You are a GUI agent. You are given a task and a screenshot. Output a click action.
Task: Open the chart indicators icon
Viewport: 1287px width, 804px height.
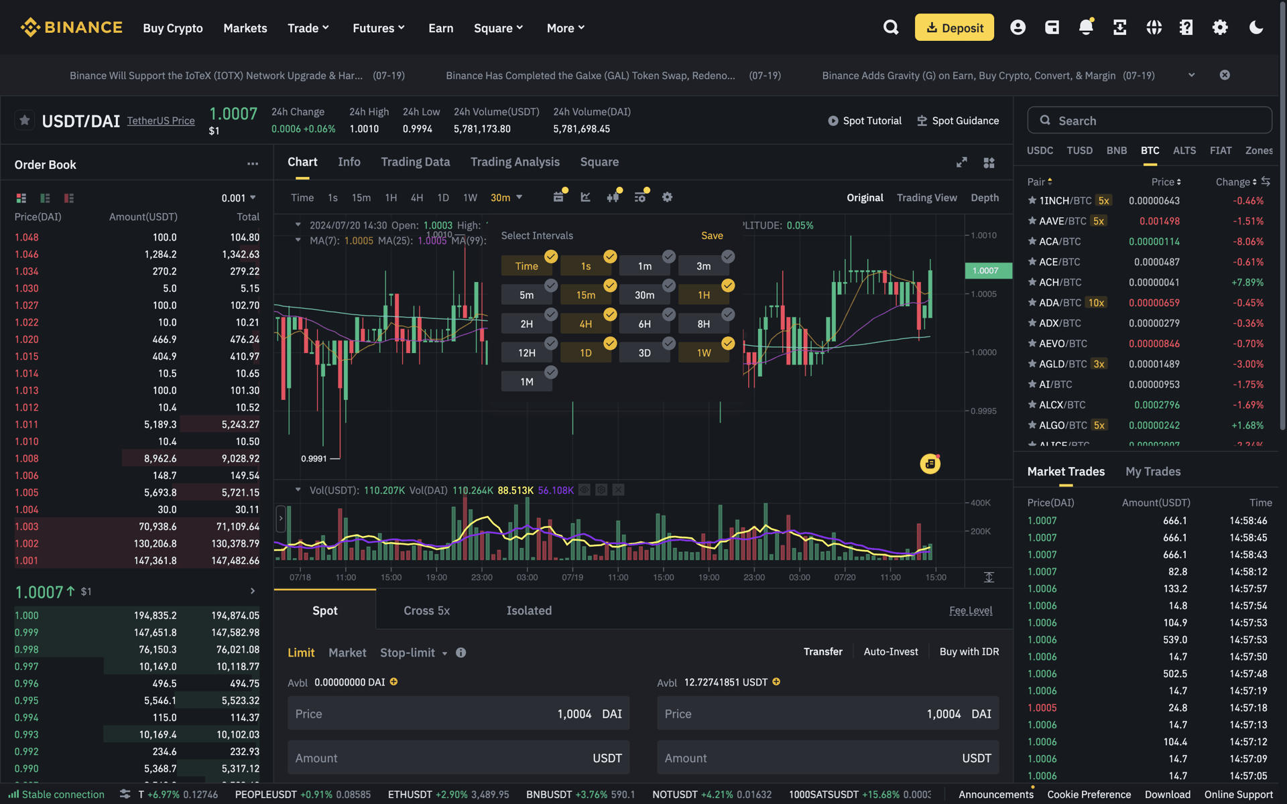(586, 197)
